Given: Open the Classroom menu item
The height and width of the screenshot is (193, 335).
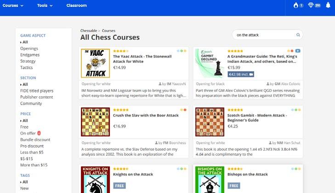Looking at the screenshot, I should [76, 6].
